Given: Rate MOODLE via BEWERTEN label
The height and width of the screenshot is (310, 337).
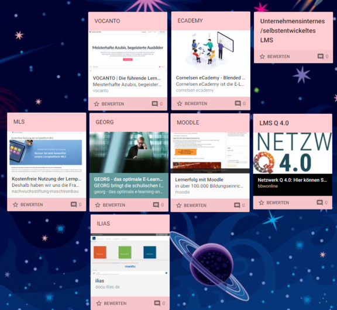Looking at the screenshot, I should click(195, 205).
